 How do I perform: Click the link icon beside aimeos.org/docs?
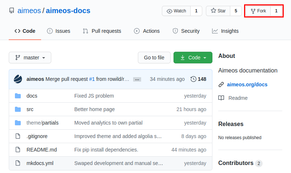pos(221,84)
